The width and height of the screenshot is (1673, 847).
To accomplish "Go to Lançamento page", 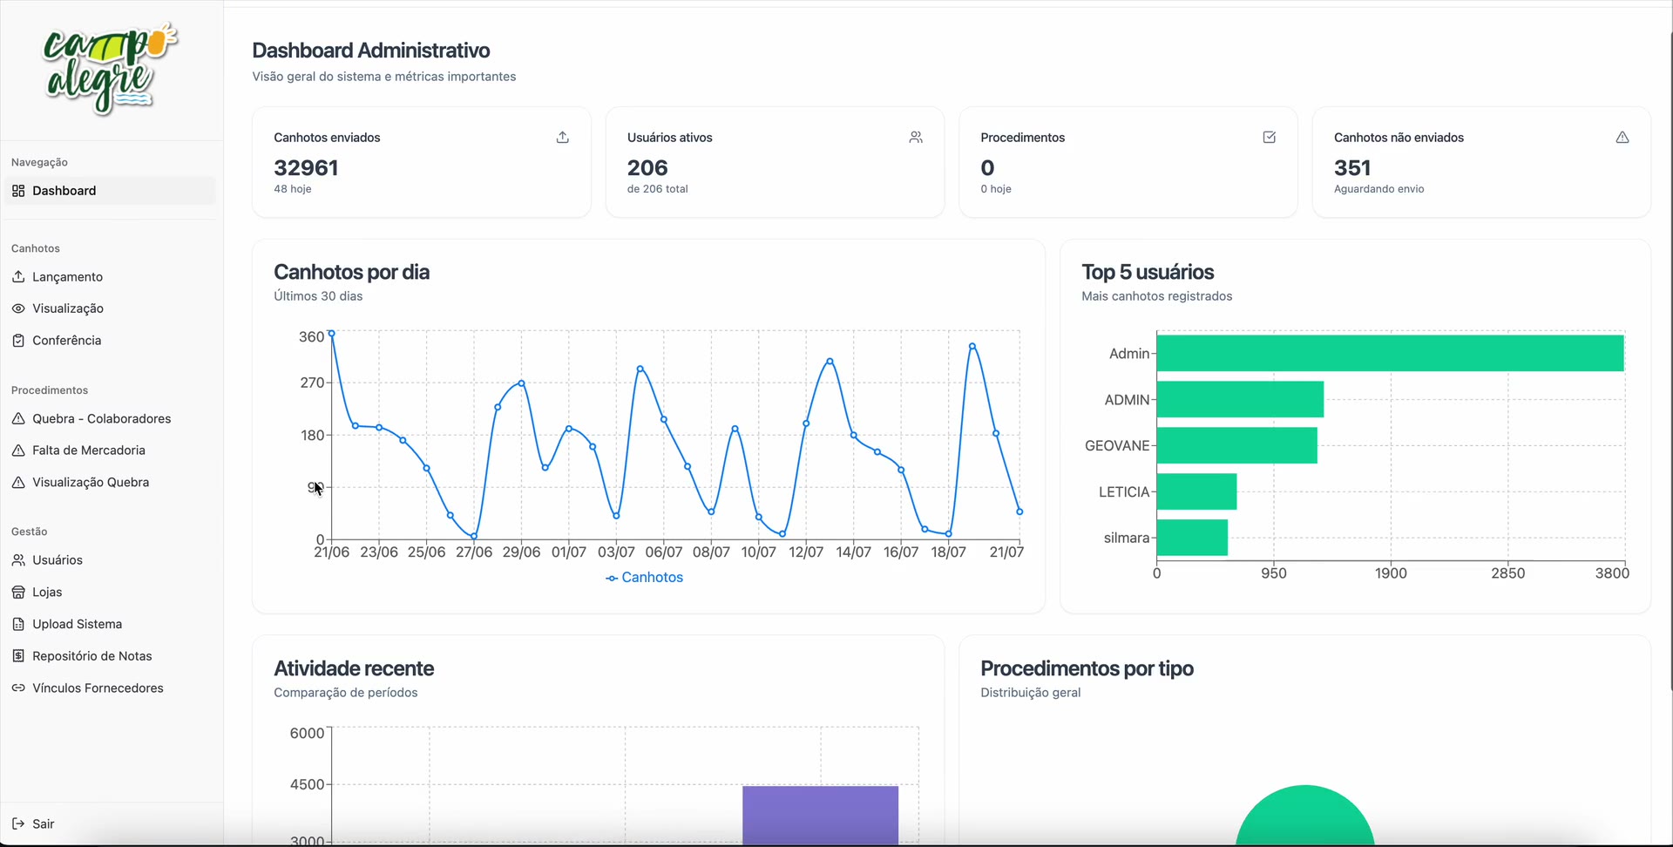I will tap(110, 277).
